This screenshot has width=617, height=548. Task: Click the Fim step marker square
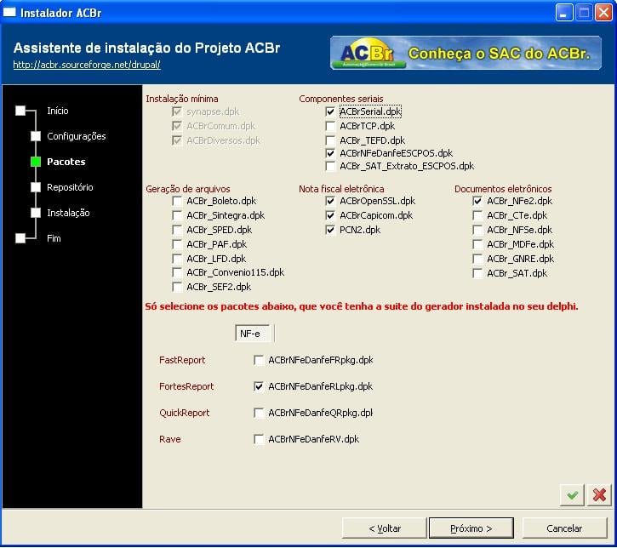[x=20, y=238]
